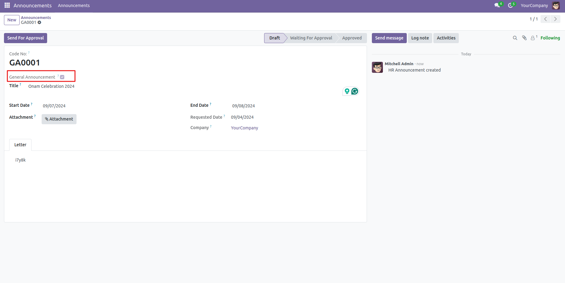Click the paperclip attachments icon in chatter
The height and width of the screenshot is (283, 565).
[524, 38]
